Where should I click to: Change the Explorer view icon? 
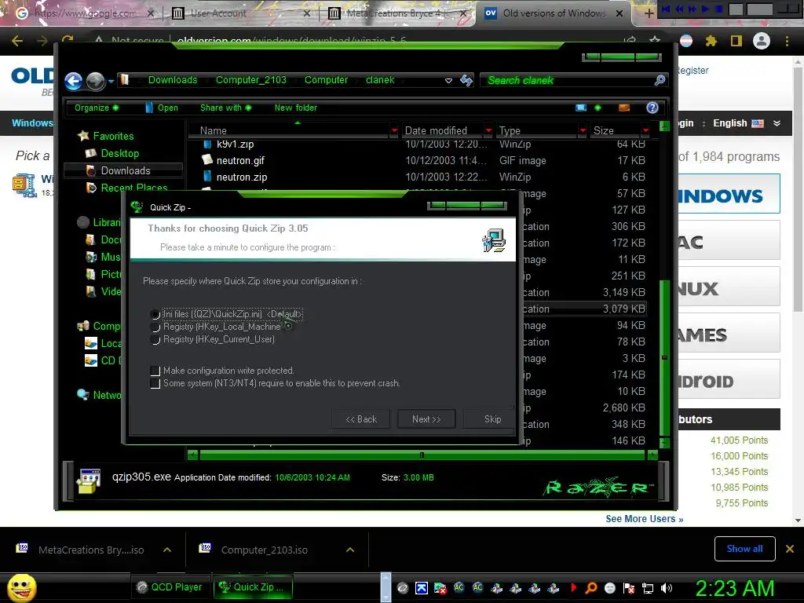click(581, 108)
